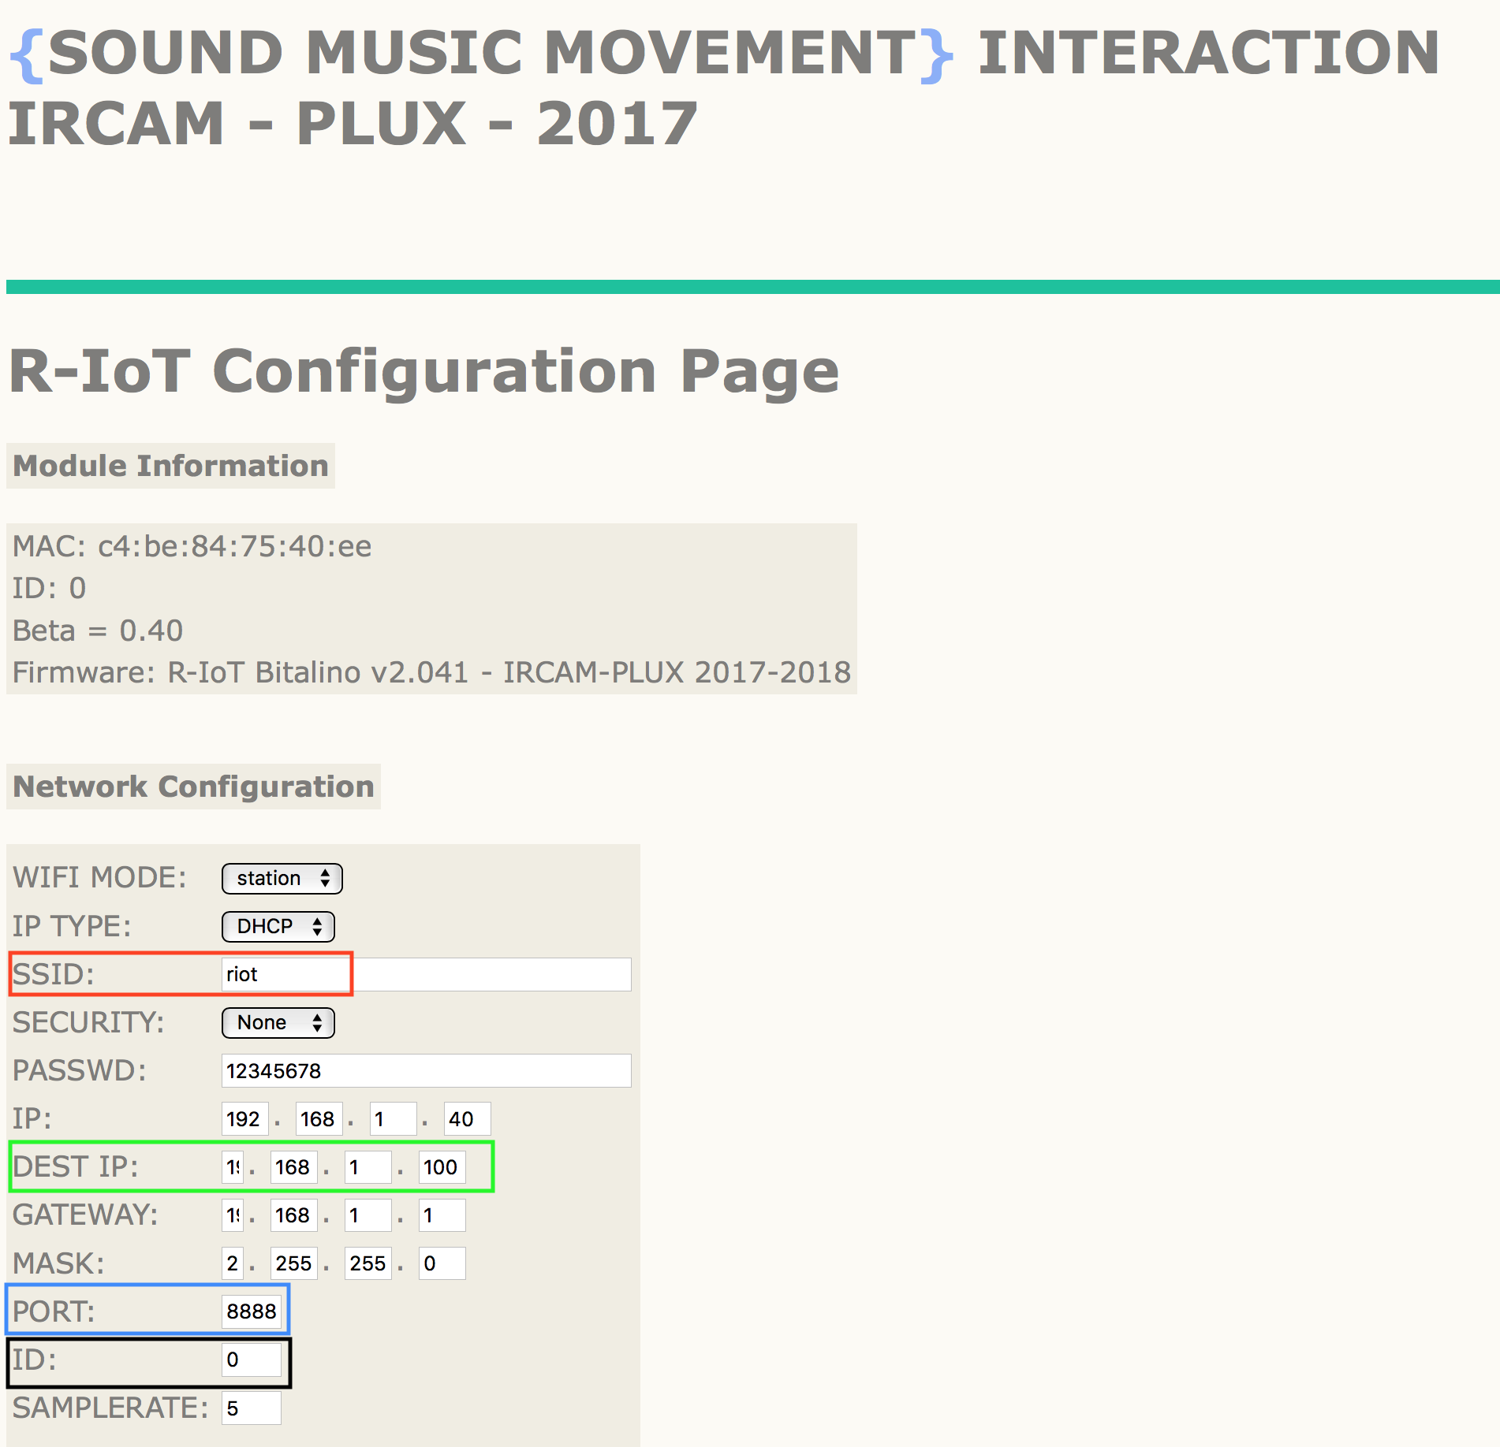This screenshot has width=1500, height=1447.
Task: Open the SECURITY dropdown set to None
Action: [x=278, y=1022]
